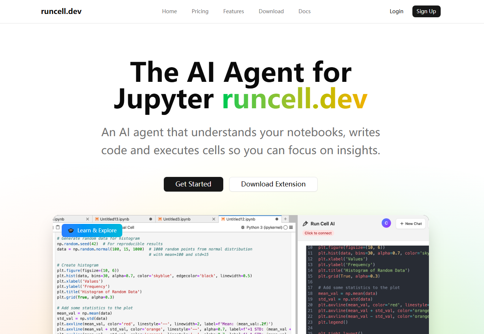Click the kernel status circle indicator

(285, 227)
